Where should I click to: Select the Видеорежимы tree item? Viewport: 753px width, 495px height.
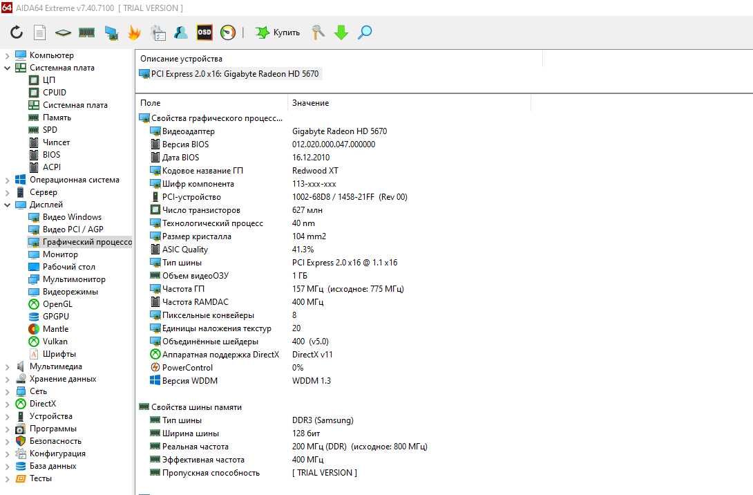pos(64,292)
